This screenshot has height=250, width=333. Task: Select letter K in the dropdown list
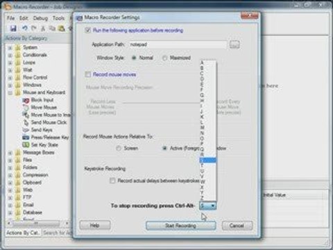point(207,117)
